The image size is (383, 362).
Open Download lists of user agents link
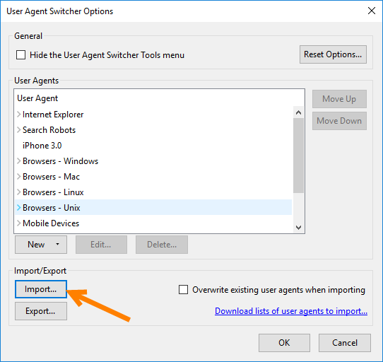click(x=291, y=311)
